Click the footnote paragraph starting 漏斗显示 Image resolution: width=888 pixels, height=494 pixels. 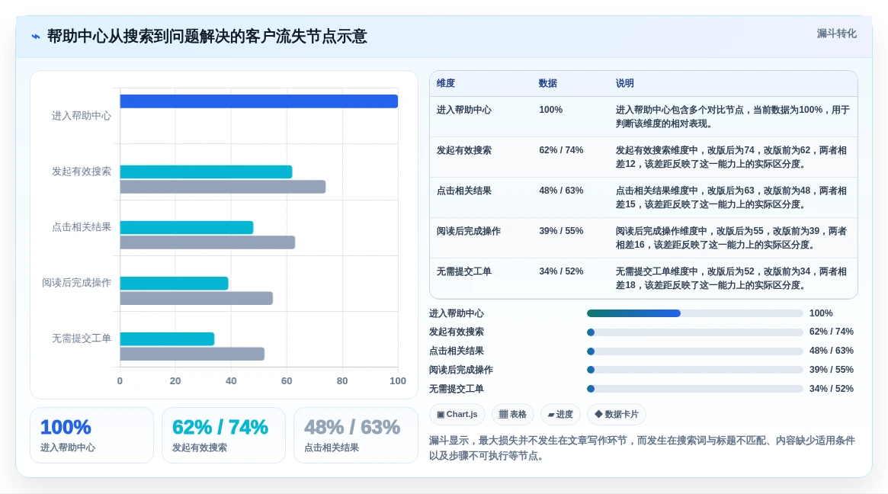point(643,448)
